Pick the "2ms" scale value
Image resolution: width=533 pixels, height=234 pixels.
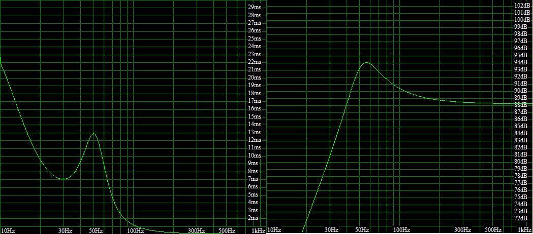[253, 218]
